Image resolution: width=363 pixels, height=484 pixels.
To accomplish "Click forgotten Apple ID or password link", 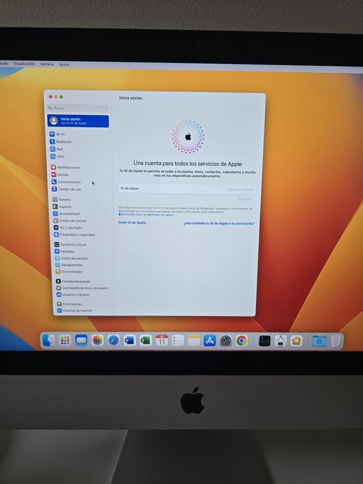I will pyautogui.click(x=219, y=224).
